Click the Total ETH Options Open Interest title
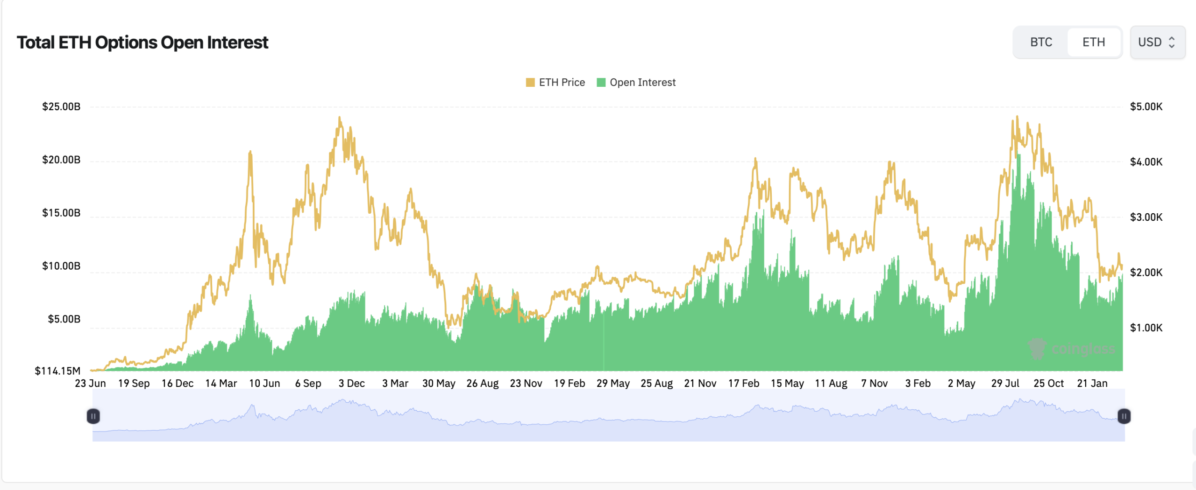 142,43
